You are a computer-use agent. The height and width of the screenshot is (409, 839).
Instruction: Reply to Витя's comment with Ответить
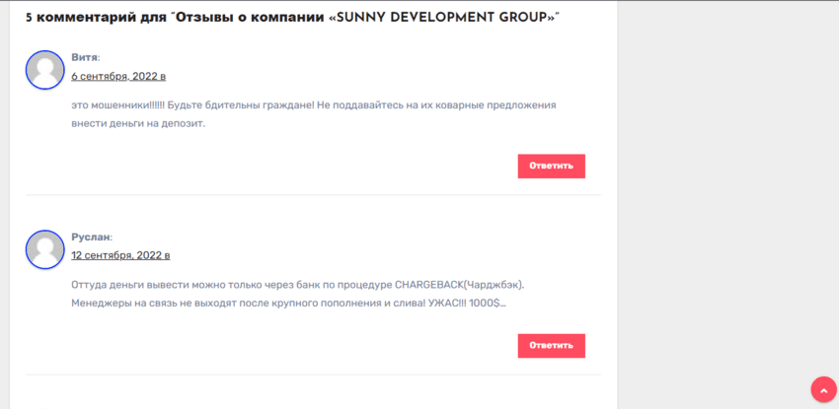pyautogui.click(x=551, y=166)
